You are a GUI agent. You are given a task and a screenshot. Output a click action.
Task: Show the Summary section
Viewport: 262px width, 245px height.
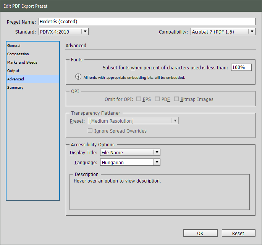click(15, 88)
